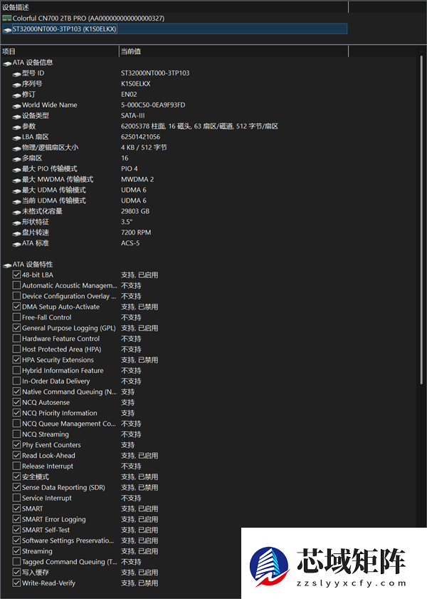Image resolution: width=427 pixels, height=599 pixels.
Task: Click the value 5-000C50-0EA9F93FD
Action: pyautogui.click(x=153, y=105)
